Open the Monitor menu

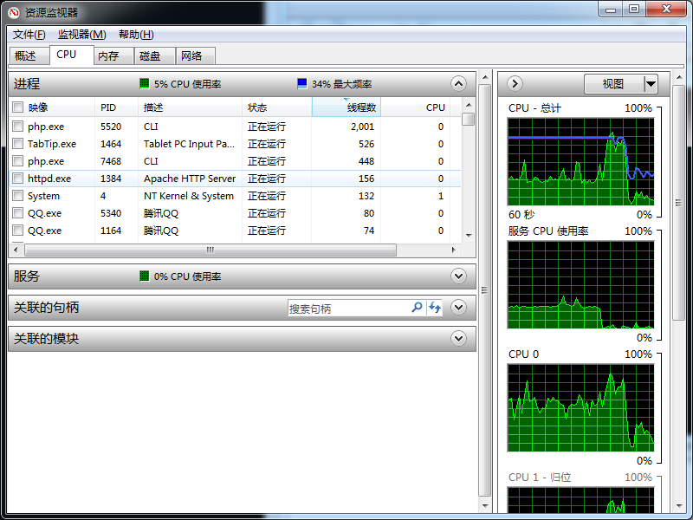pyautogui.click(x=81, y=35)
